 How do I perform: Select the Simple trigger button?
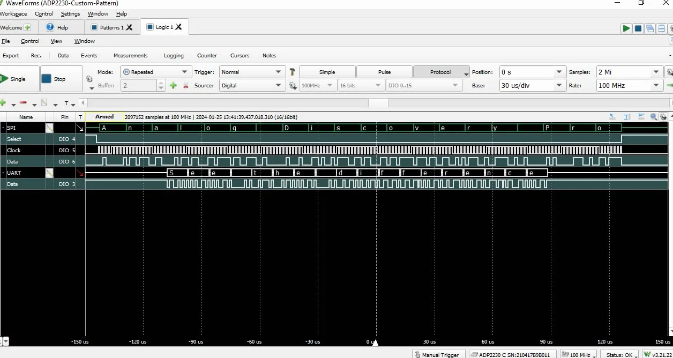[327, 72]
